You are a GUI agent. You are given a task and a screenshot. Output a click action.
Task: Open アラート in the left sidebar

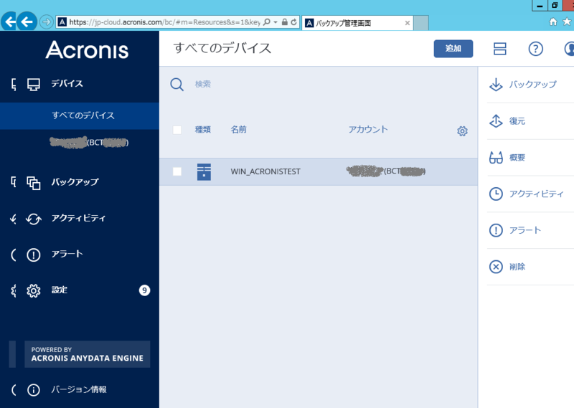coord(67,254)
